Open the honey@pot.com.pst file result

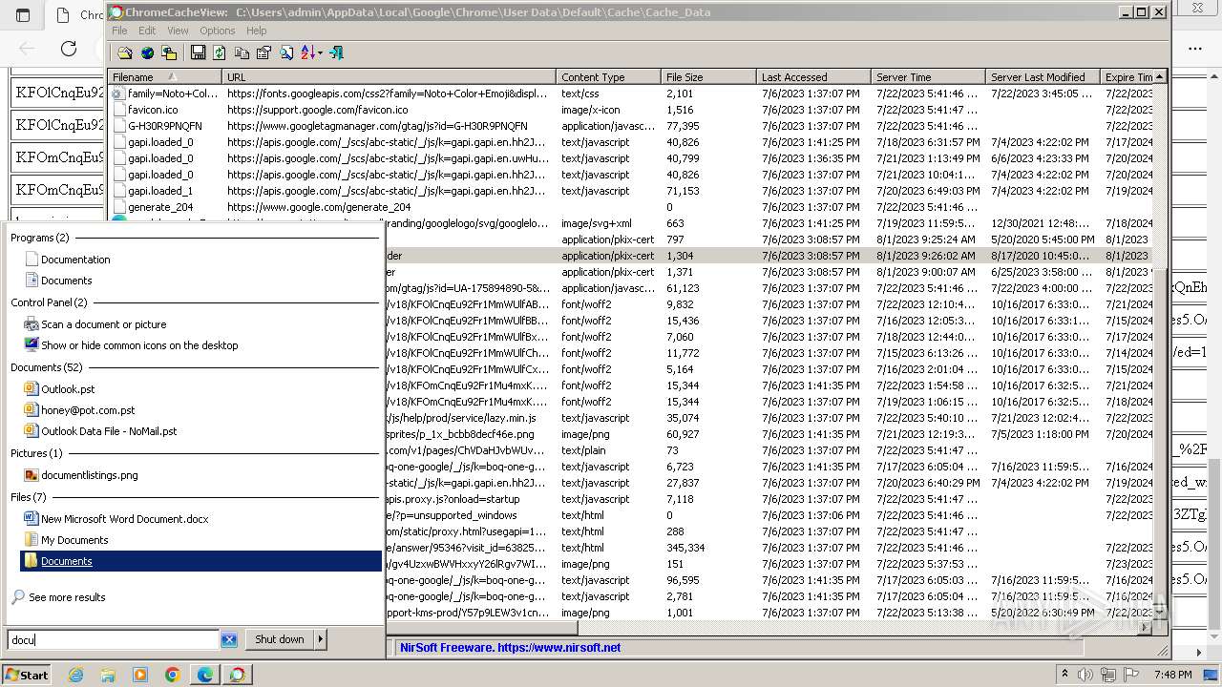coord(88,410)
